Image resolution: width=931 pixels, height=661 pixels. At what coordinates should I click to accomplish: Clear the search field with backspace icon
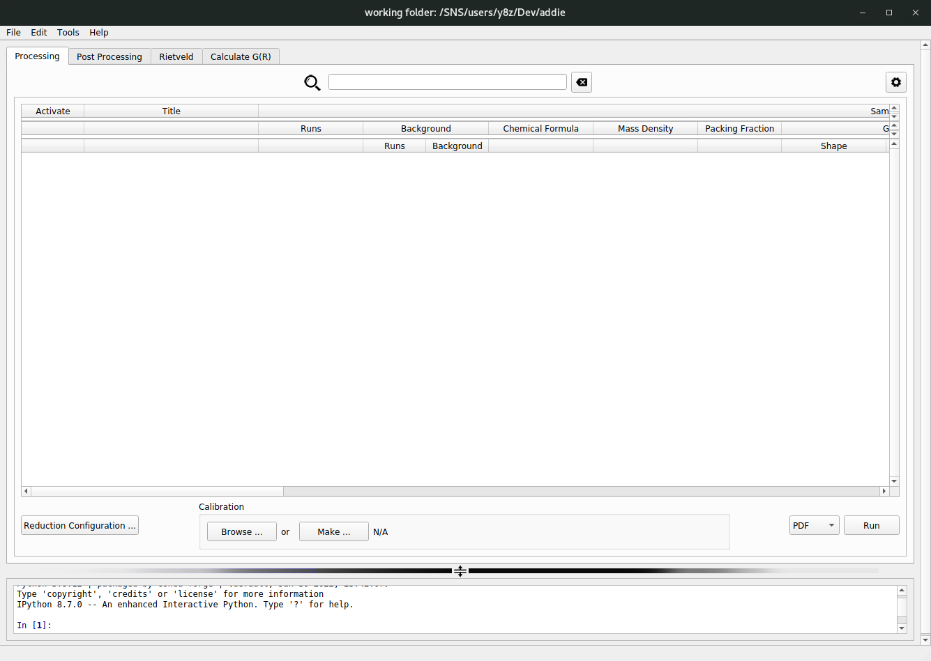coord(582,82)
